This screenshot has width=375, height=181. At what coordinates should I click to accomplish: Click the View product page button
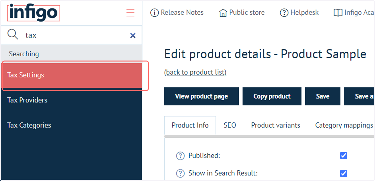(202, 96)
